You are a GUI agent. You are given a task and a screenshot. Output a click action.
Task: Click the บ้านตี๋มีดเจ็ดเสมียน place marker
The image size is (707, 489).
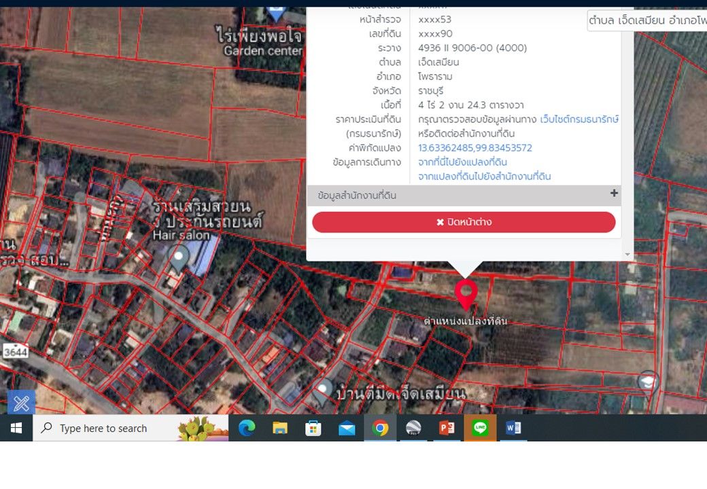323,391
